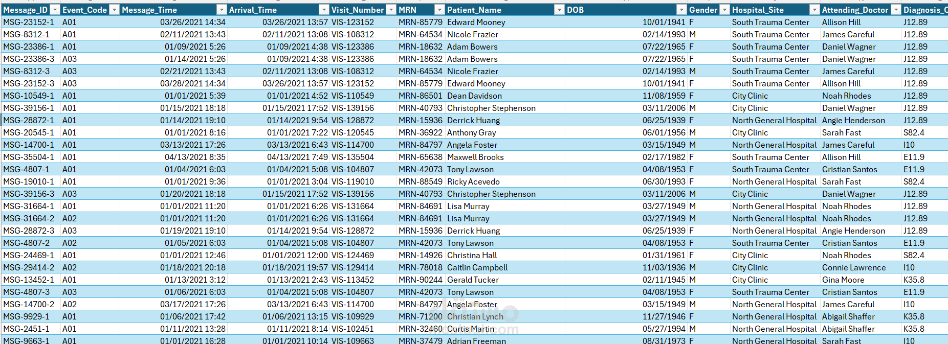Select message time 01/13/2021 3:12
This screenshot has width=948, height=344.
click(x=195, y=280)
